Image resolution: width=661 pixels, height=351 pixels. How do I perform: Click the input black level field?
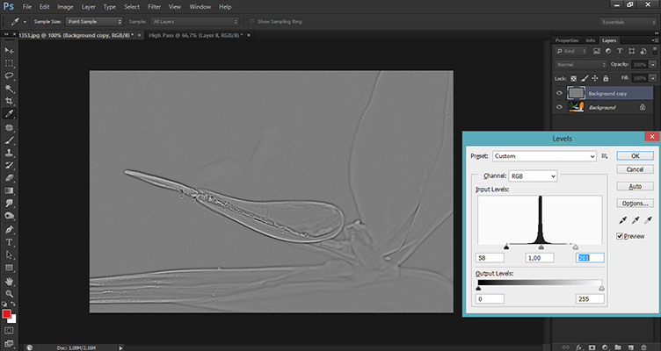point(490,257)
